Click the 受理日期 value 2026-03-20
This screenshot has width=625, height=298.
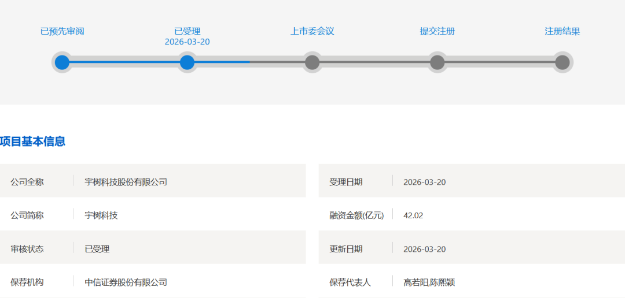pyautogui.click(x=425, y=182)
